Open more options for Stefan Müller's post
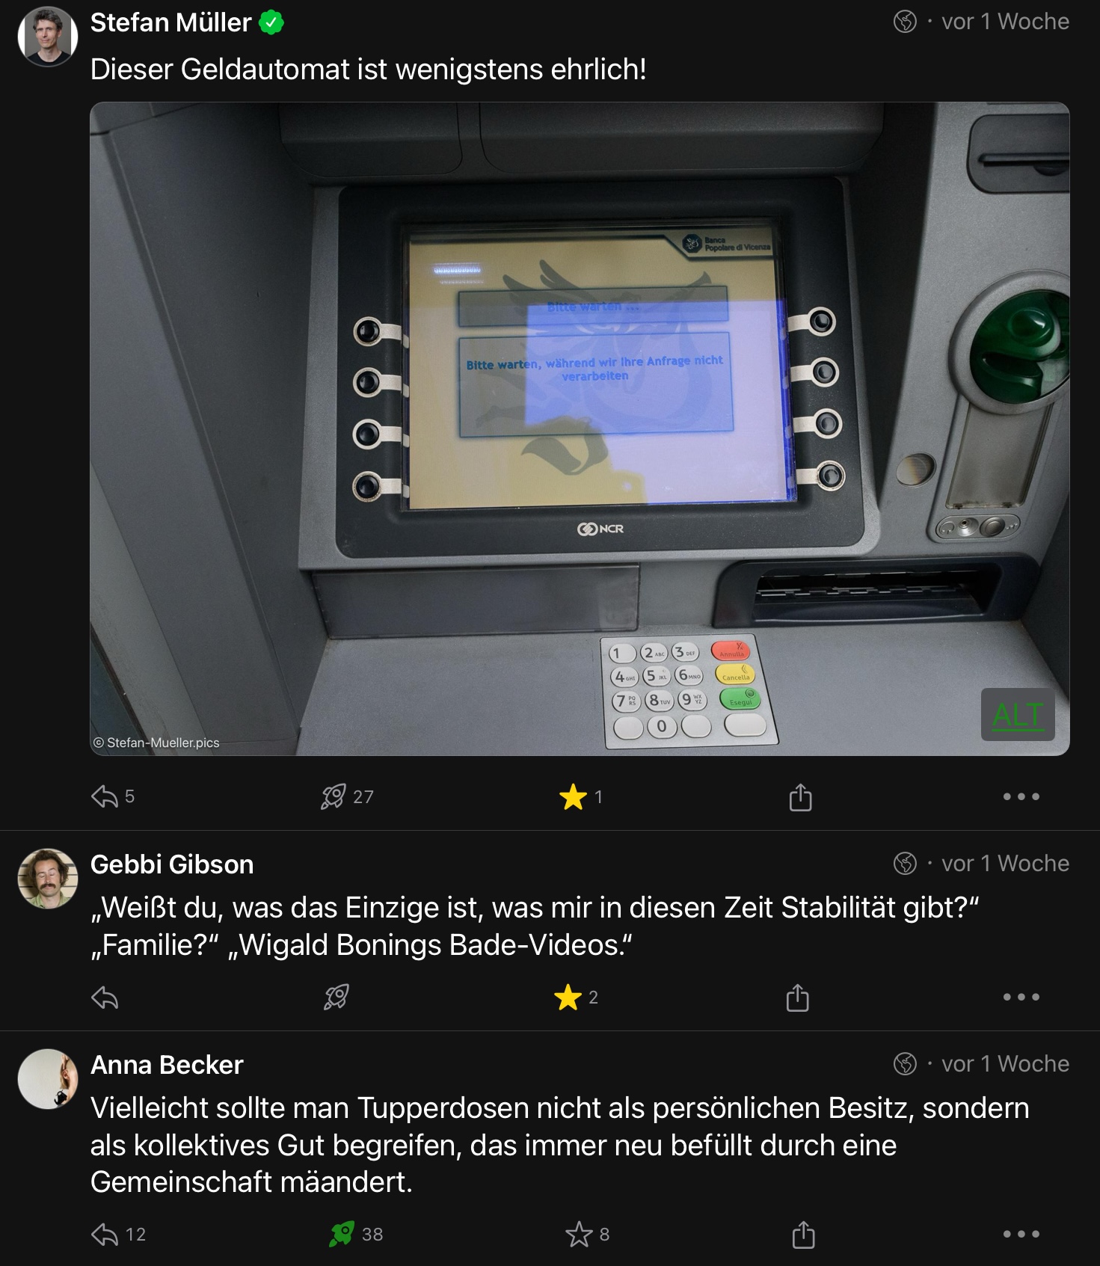This screenshot has height=1266, width=1100. click(x=1021, y=796)
